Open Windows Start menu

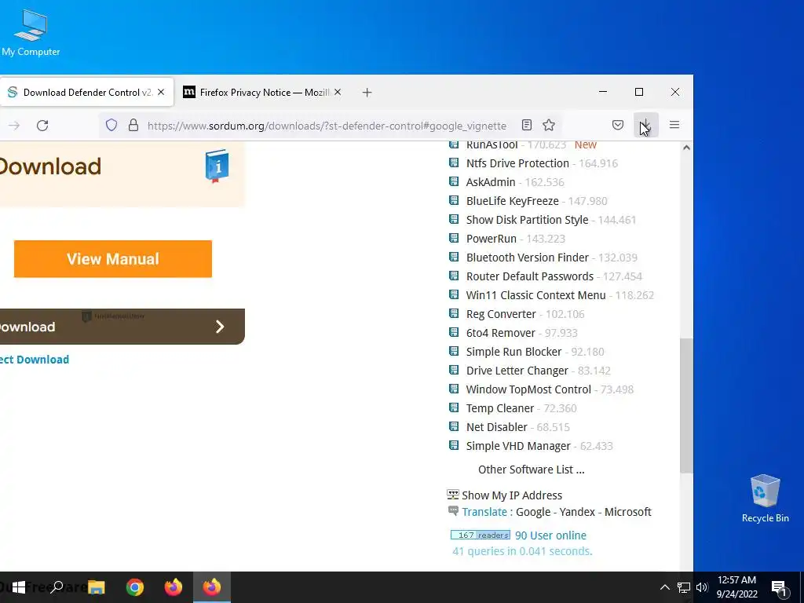19,587
